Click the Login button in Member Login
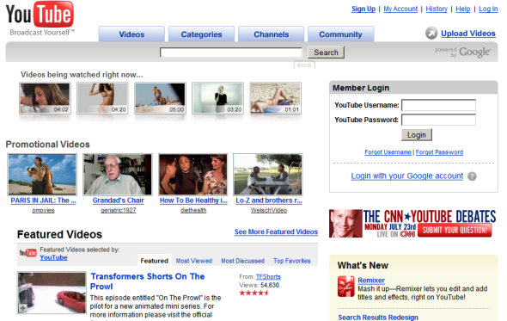Image resolution: width=507 pixels, height=321 pixels. 417,135
